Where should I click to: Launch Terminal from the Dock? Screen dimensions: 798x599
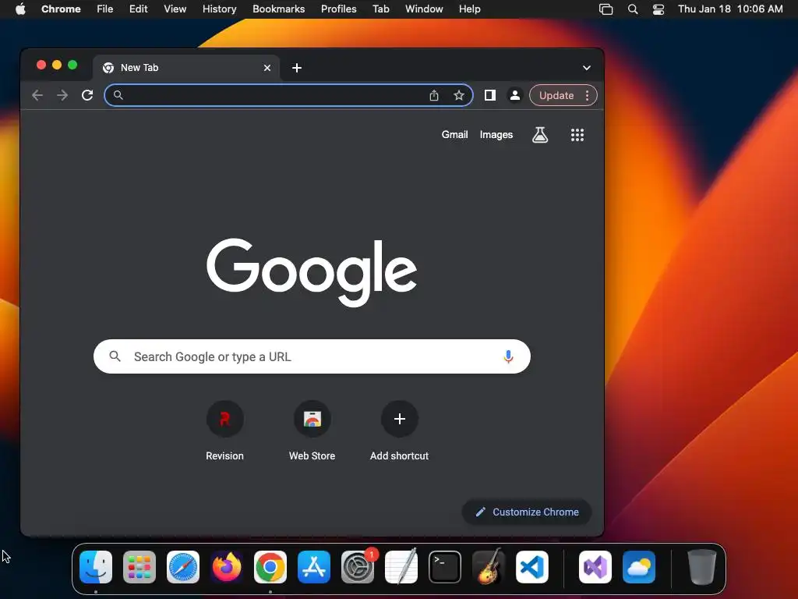[445, 567]
